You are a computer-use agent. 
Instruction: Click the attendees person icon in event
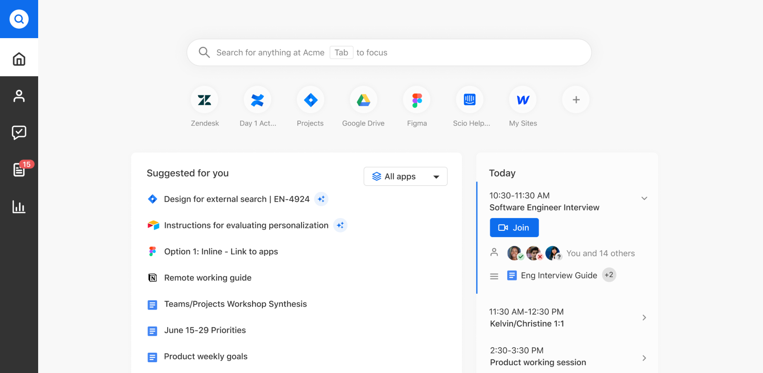494,252
